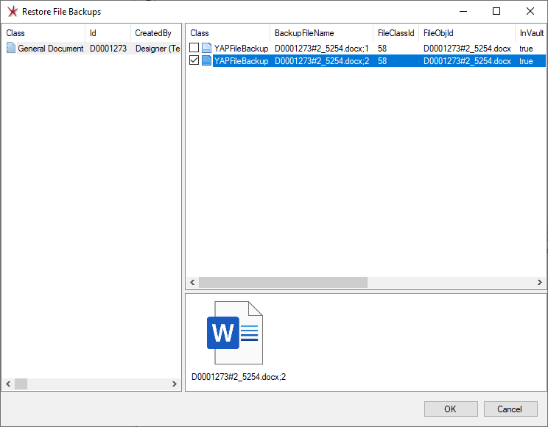Click the Word document icon in preview
Image resolution: width=548 pixels, height=427 pixels.
234,333
